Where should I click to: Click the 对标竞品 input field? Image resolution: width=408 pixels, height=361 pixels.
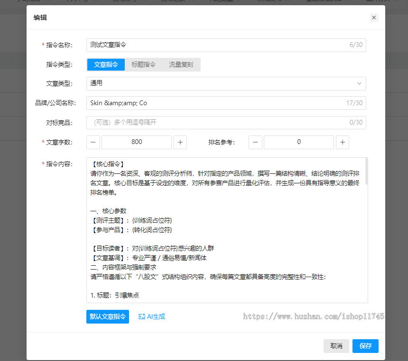coord(226,122)
